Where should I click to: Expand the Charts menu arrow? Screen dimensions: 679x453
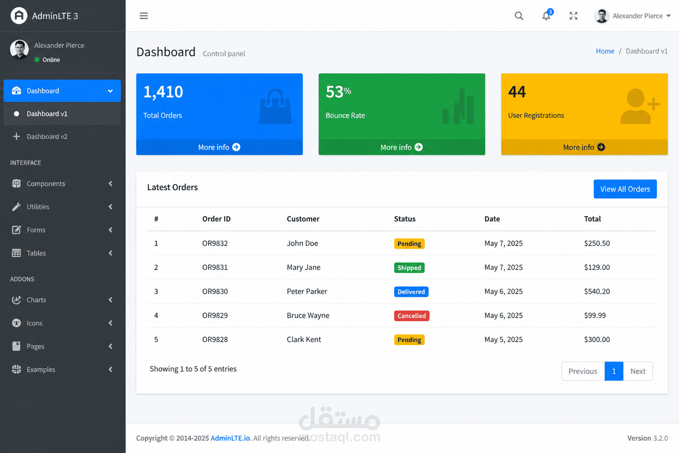click(x=111, y=300)
